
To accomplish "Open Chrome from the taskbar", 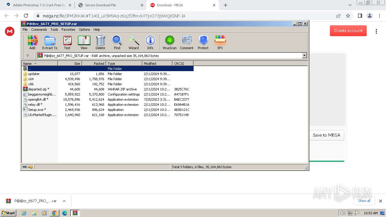I will point(54,213).
